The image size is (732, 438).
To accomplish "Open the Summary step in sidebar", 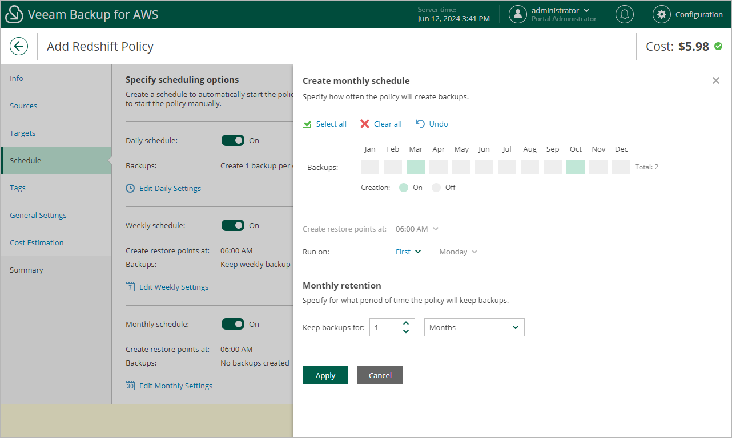I will (x=56, y=270).
